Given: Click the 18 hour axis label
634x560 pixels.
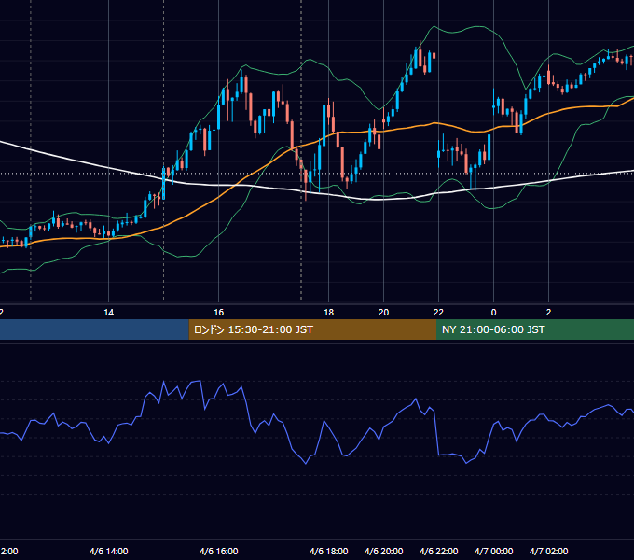Looking at the screenshot, I should (329, 313).
